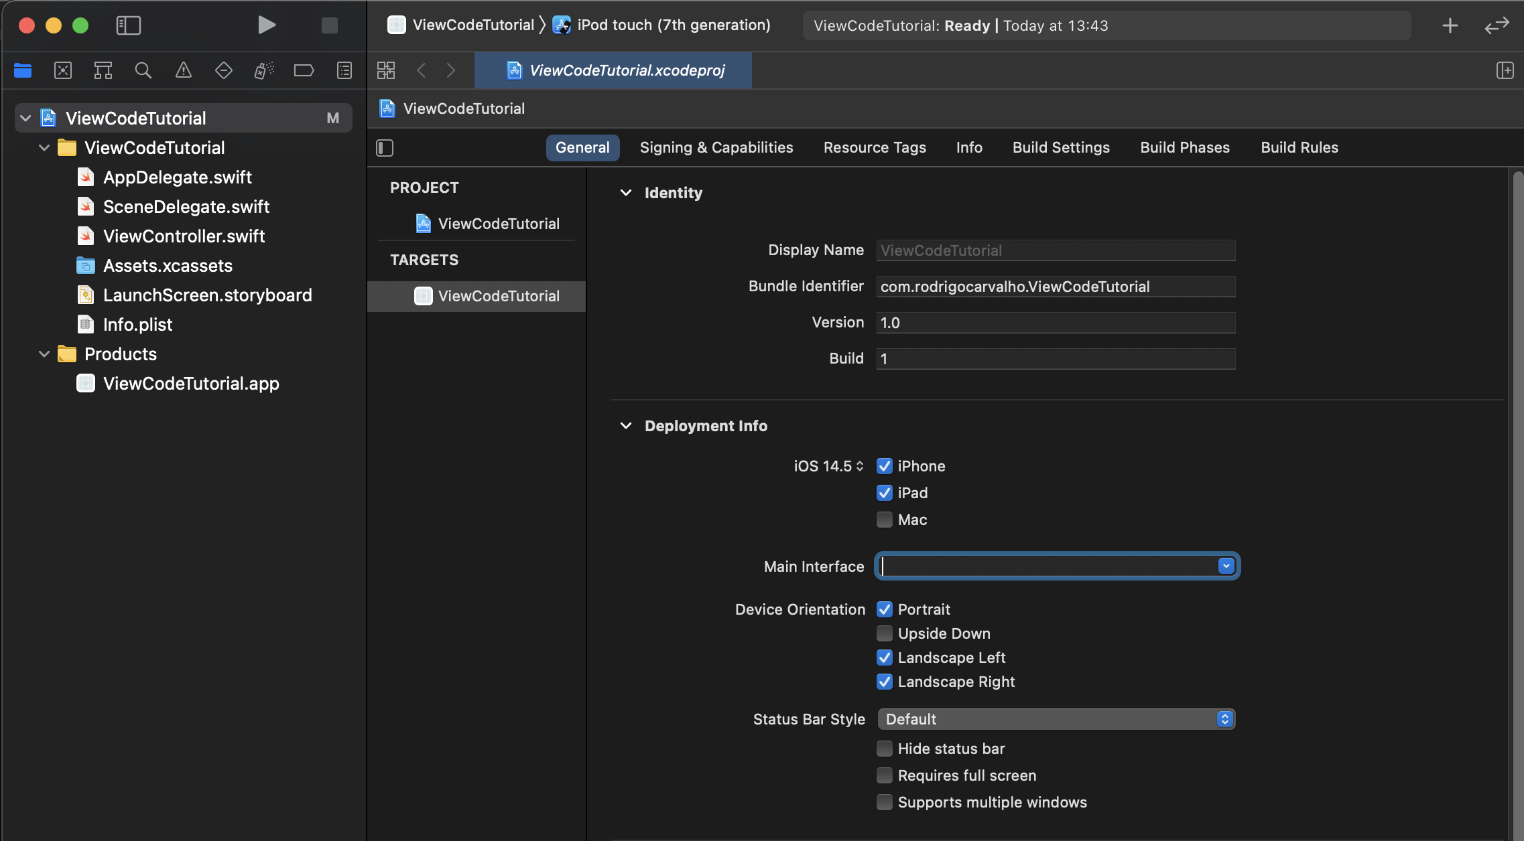Open the Symbol navigator

click(103, 70)
